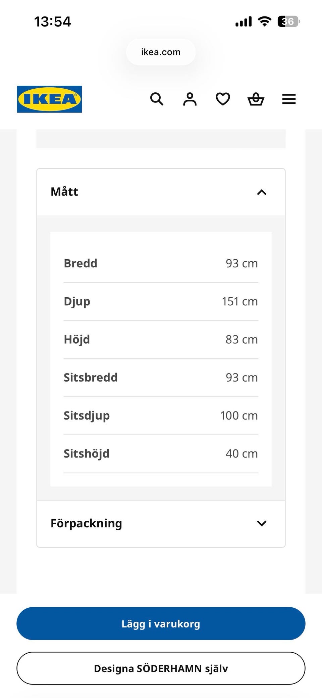Click the Lägg i varukorg button
Screen dimensions: 322x698
[161, 623]
